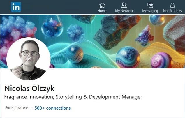Viewport: 185px width, 118px height.
Task: Click the name heading Nicolas Olczyk
Action: click(29, 88)
